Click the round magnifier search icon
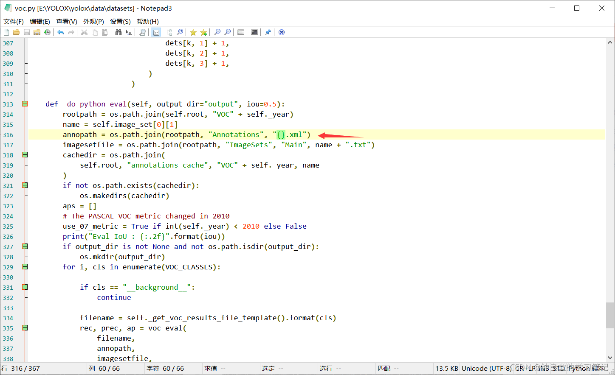This screenshot has height=375, width=615. click(x=180, y=32)
